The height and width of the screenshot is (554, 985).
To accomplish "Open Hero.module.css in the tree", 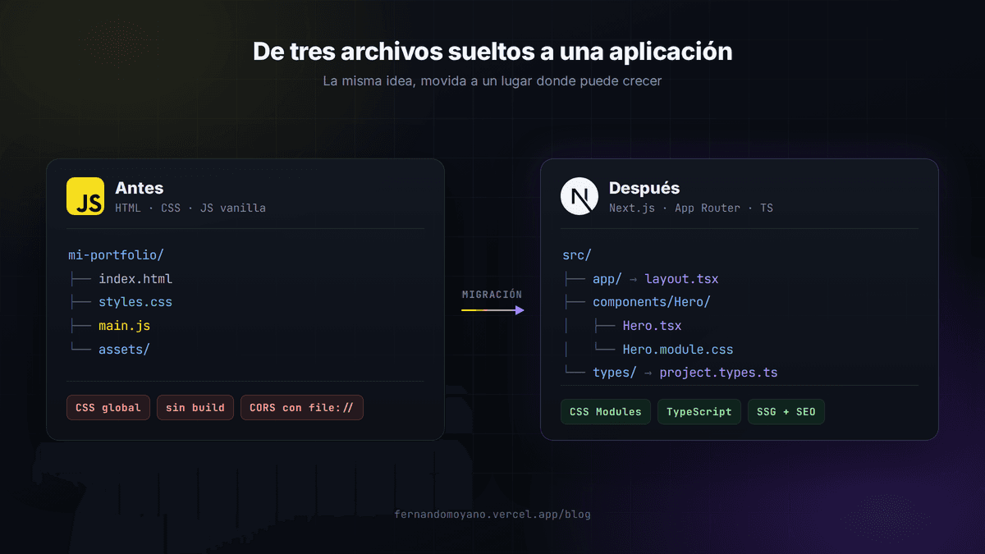I will click(x=678, y=350).
